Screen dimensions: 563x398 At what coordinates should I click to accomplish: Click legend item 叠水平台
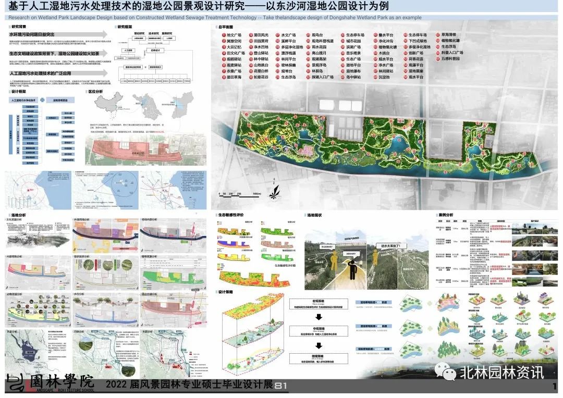point(384,35)
